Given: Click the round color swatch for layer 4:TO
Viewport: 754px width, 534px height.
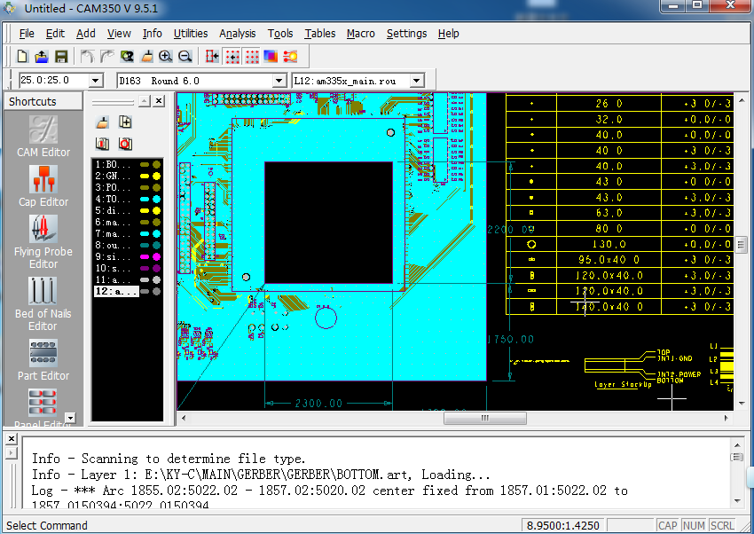Looking at the screenshot, I should (x=156, y=199).
